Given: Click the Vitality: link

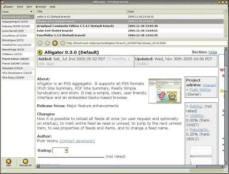Looking at the screenshot, I should coord(197,116).
